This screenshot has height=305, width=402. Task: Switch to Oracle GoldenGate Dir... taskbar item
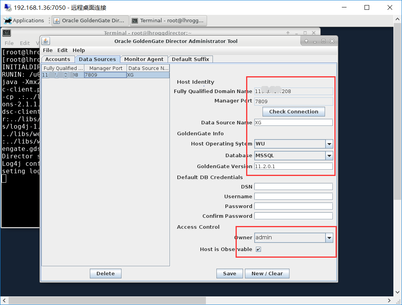click(90, 20)
